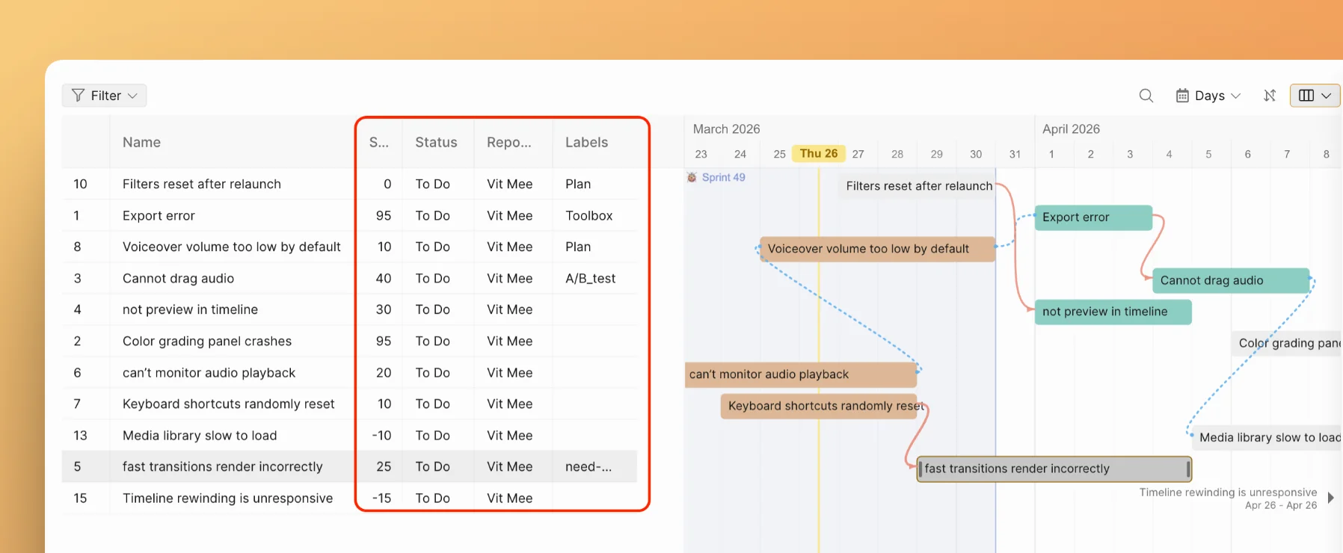Viewport: 1343px width, 553px height.
Task: Click the sort arrows icon
Action: [1269, 96]
